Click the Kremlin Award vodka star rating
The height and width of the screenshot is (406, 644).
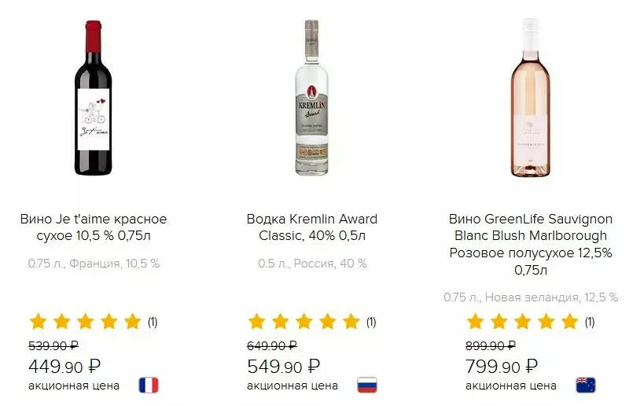click(x=304, y=321)
